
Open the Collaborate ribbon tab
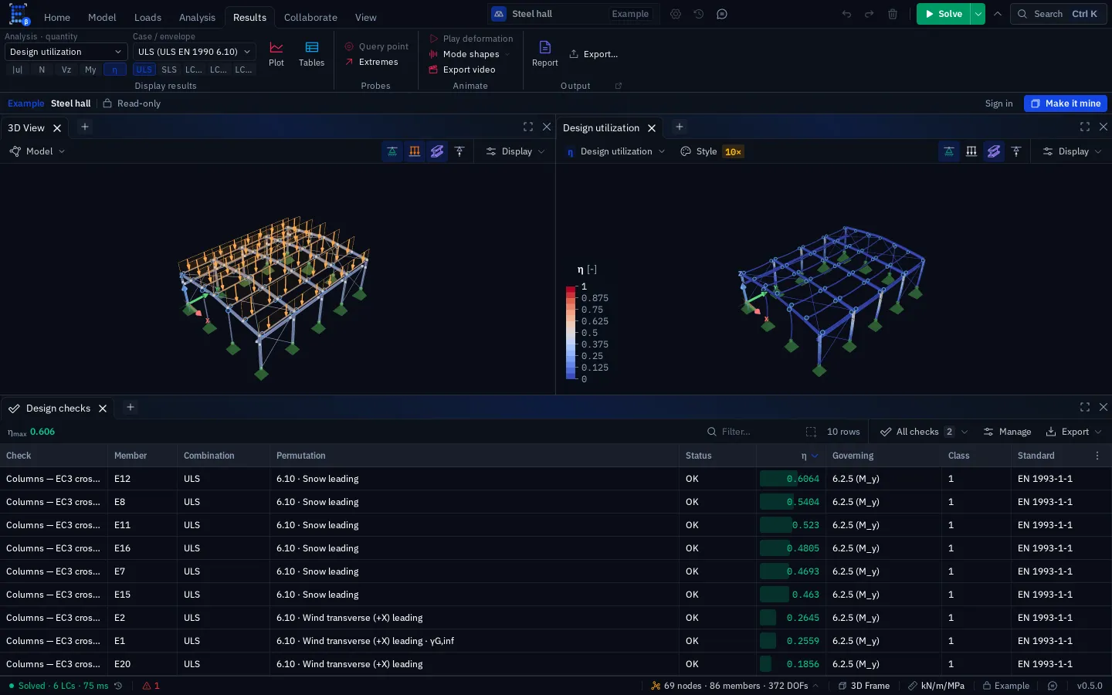point(310,17)
